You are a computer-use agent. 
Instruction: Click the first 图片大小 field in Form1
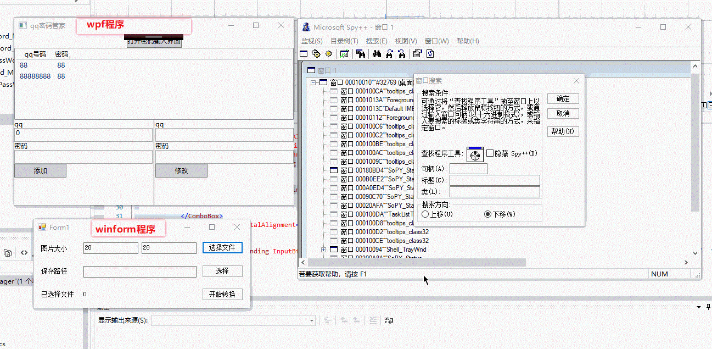point(111,248)
